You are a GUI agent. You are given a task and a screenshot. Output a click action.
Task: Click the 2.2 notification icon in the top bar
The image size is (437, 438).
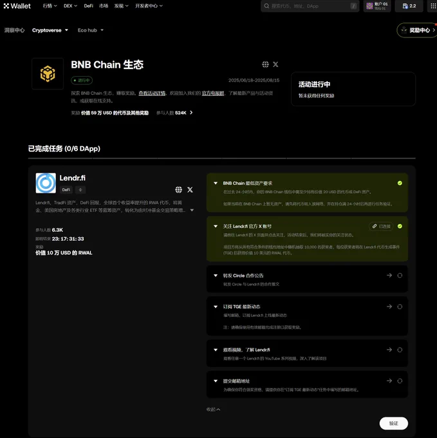tap(409, 6)
